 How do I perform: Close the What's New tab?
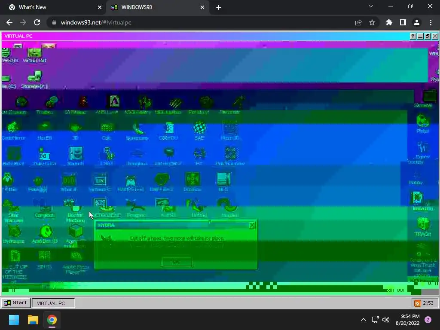point(100,7)
